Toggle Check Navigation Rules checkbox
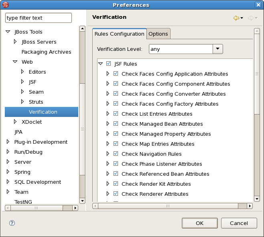This screenshot has height=237, width=264. point(116,153)
